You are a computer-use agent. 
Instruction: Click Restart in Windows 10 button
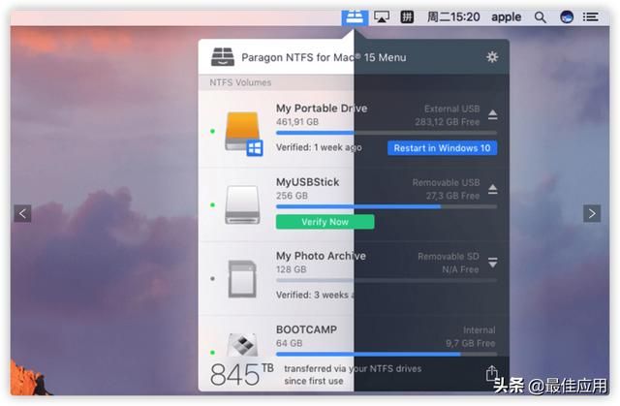click(x=442, y=148)
